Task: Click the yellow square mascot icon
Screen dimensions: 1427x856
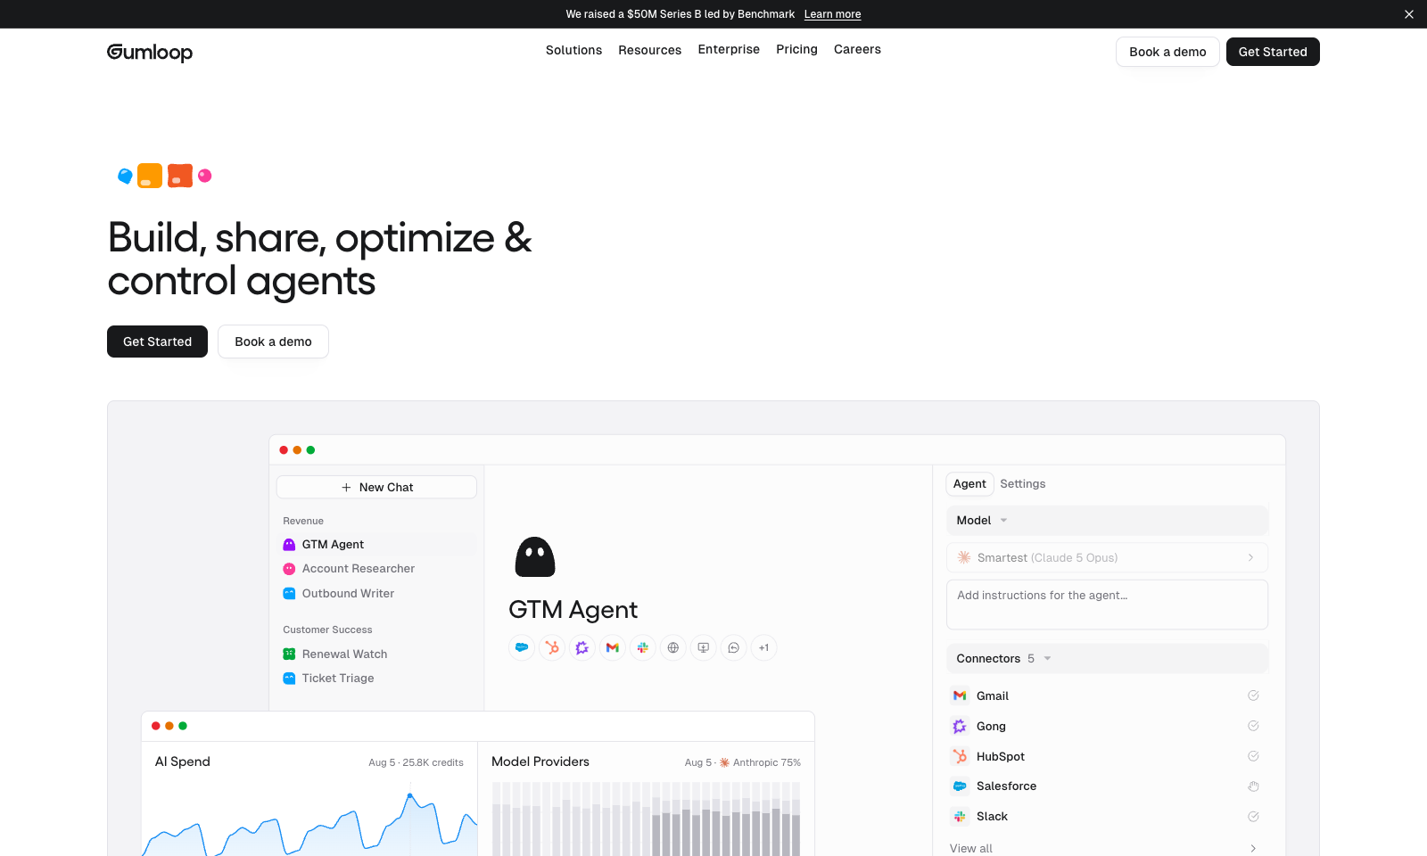Action: coord(150,176)
